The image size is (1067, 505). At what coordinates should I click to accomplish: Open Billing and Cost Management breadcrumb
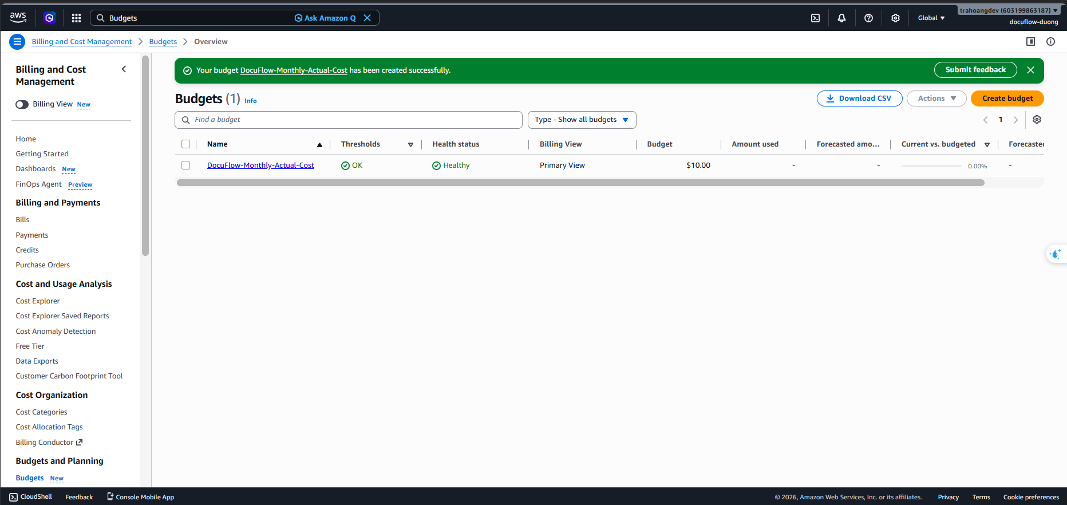tap(82, 42)
